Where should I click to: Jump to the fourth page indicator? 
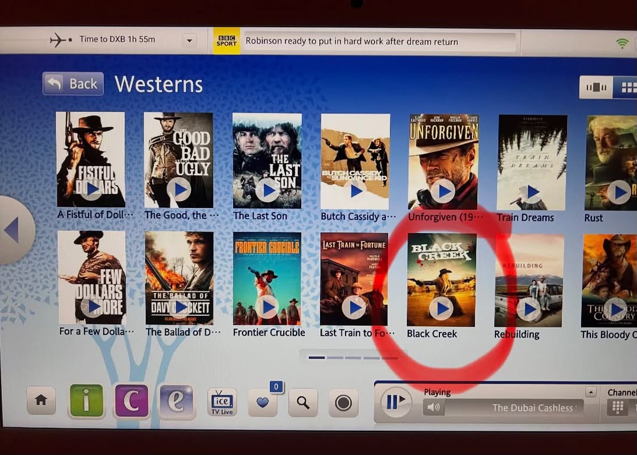point(372,358)
